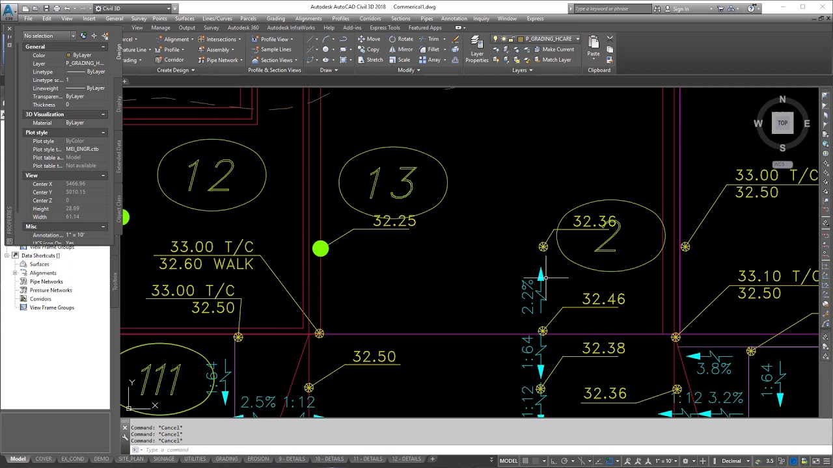Switch to the Manage ribbon tab
Image resolution: width=833 pixels, height=468 pixels.
(x=161, y=28)
